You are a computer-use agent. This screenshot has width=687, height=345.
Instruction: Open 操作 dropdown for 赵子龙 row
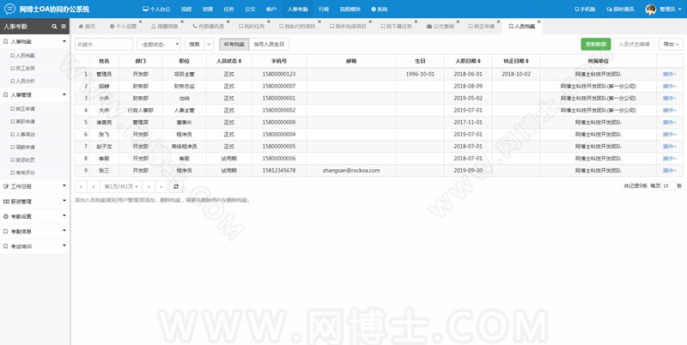click(670, 146)
